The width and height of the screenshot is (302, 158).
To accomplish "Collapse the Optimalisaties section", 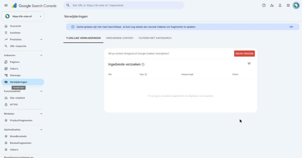I will click(41, 130).
